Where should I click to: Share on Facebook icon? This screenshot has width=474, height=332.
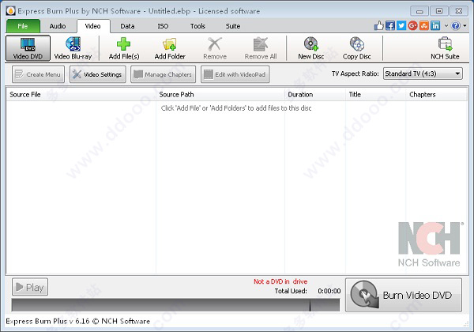pos(390,26)
